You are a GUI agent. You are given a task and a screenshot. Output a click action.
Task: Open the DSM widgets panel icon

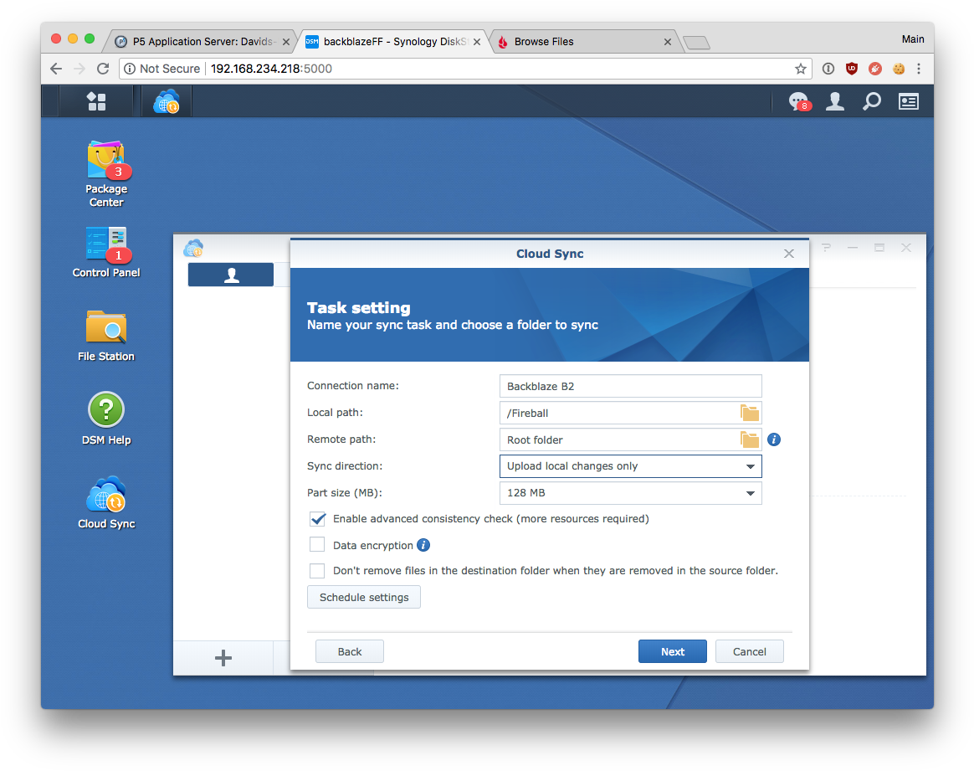click(x=908, y=101)
